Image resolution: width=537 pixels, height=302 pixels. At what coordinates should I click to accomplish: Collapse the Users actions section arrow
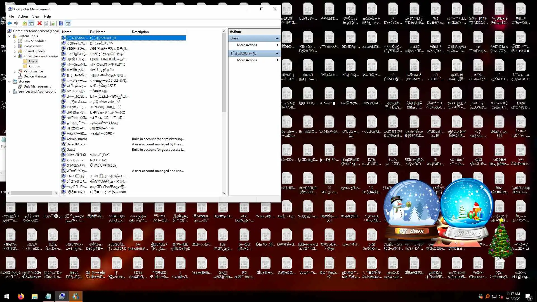tap(277, 38)
